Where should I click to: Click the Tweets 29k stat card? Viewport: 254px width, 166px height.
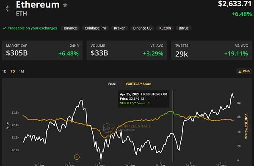pos(211,50)
